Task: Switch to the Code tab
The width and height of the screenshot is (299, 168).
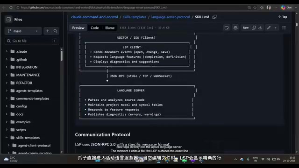Action: coord(94,28)
